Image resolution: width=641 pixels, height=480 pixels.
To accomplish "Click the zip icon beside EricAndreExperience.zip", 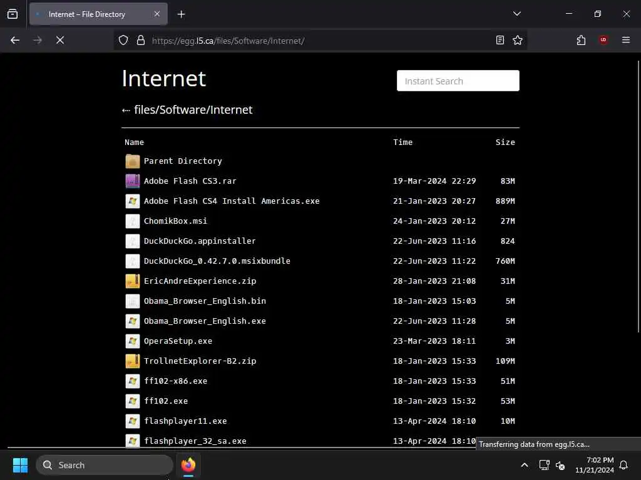I will point(133,281).
